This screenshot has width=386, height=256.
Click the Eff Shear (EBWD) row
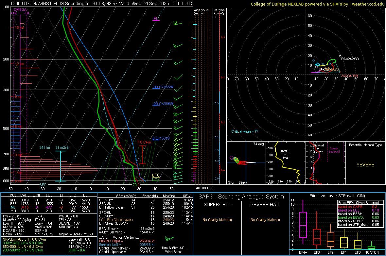tap(146, 223)
